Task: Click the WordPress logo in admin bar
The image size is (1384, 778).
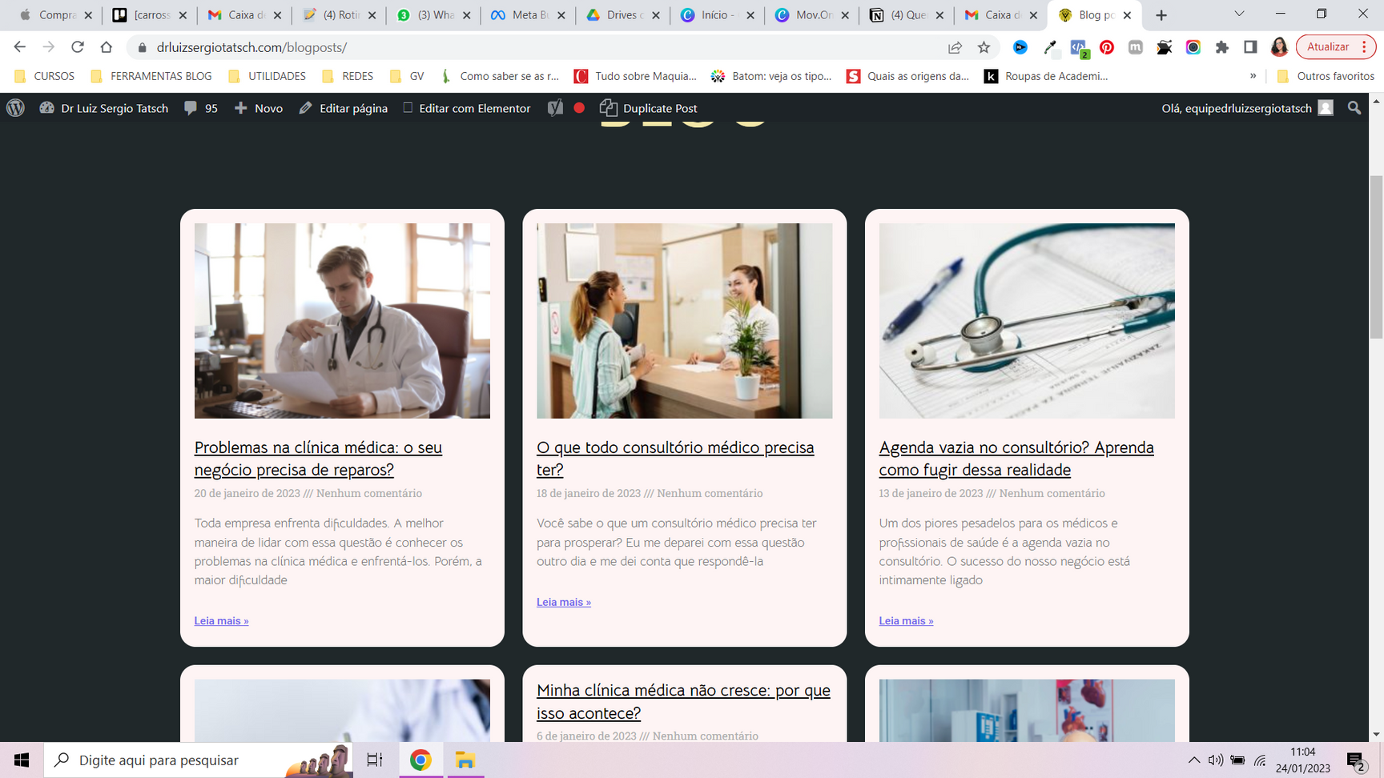Action: [15, 108]
